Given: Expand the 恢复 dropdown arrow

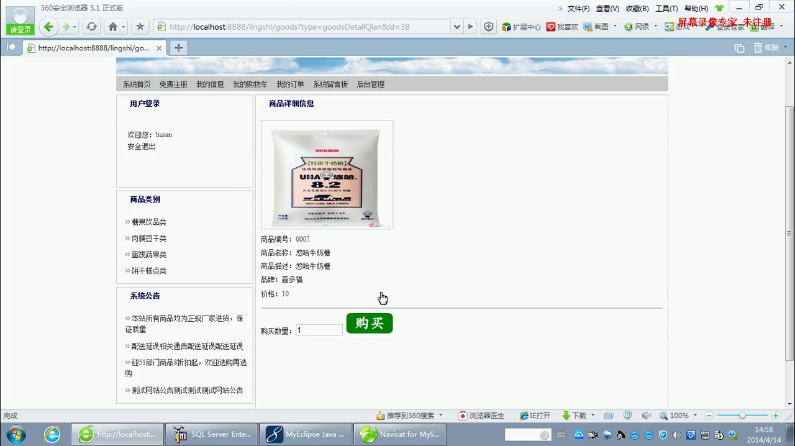Looking at the screenshot, I should 785,48.
